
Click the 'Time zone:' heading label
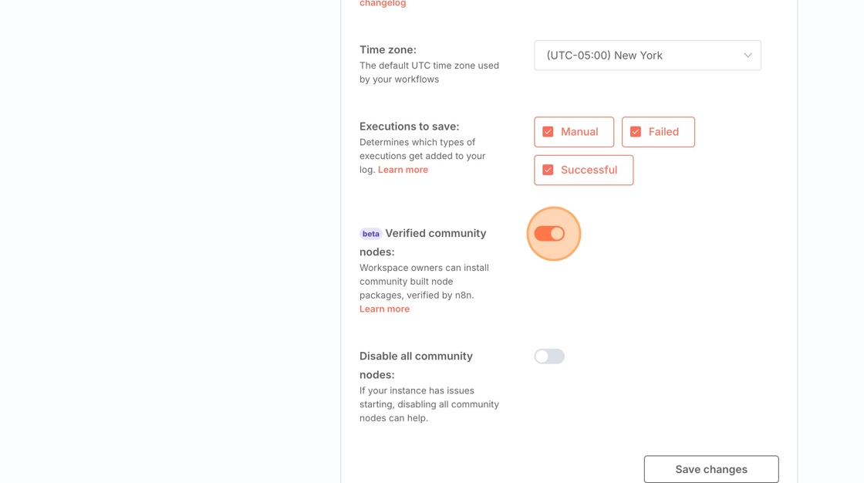[387, 49]
